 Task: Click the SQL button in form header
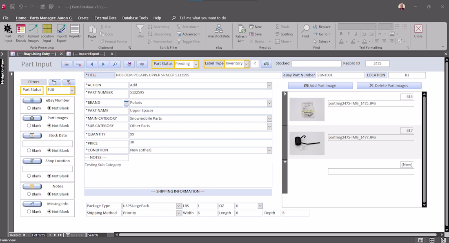pos(142,64)
